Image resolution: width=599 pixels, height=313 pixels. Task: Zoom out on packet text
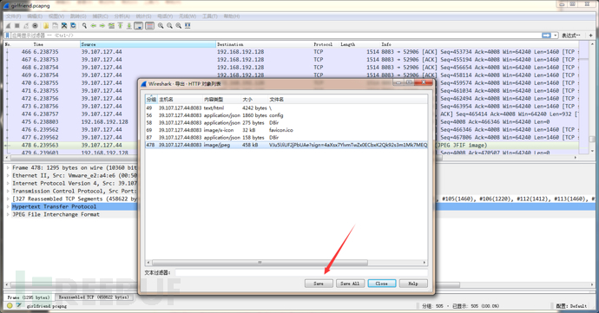pyautogui.click(x=169, y=25)
